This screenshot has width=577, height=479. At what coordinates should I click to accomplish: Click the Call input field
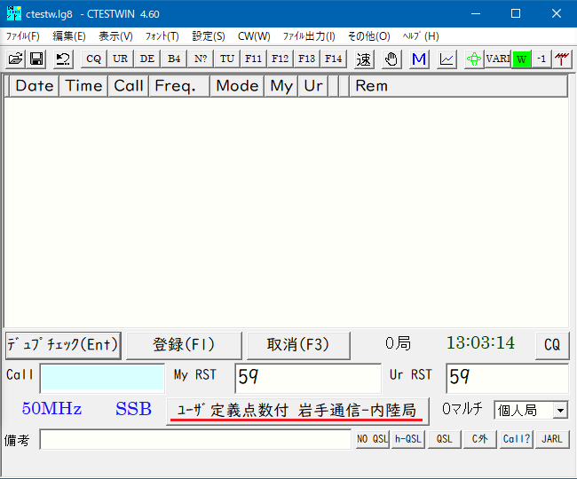[102, 378]
